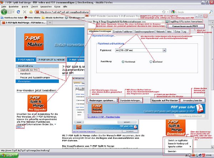The width and height of the screenshot is (214, 158).
Task: Toggle Immer im Vordergrund in tray menu
Action: (x=178, y=143)
